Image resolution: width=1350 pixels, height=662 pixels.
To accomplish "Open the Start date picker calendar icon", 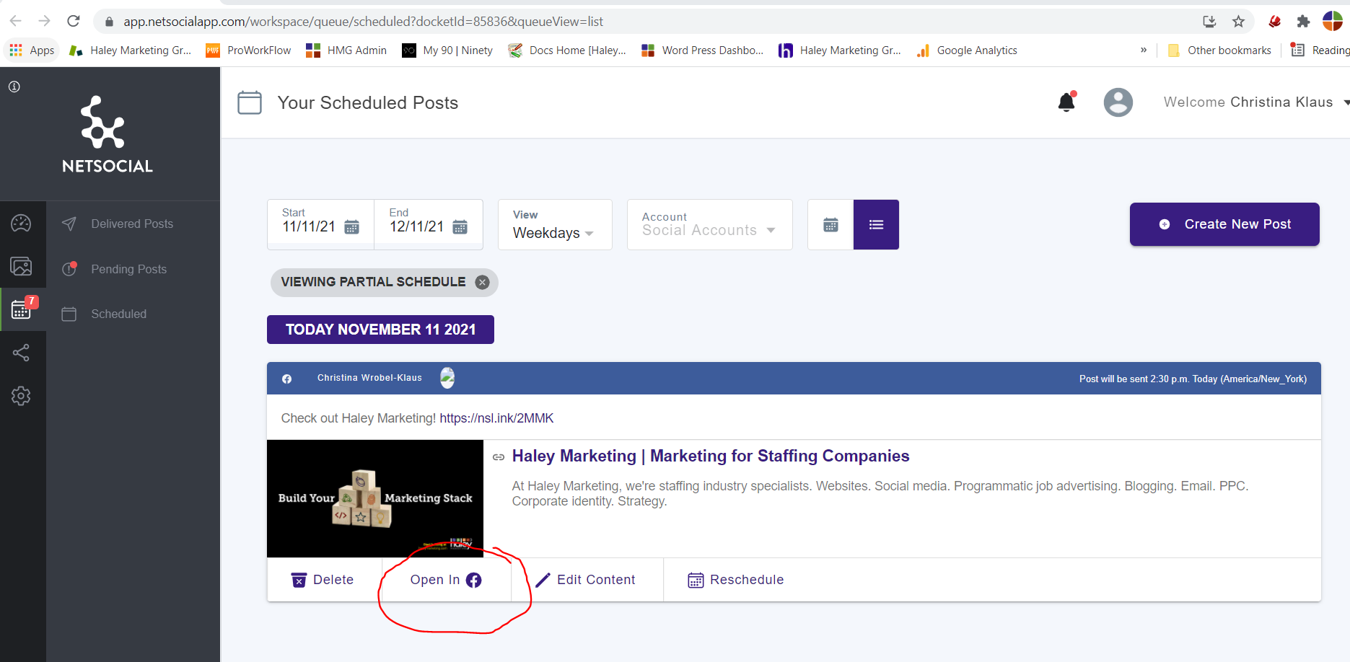I will tap(351, 227).
